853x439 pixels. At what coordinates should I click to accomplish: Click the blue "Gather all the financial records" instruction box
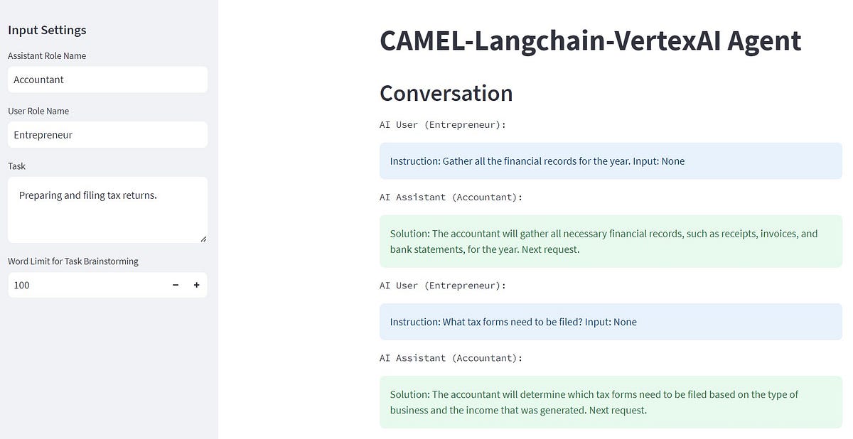click(611, 161)
